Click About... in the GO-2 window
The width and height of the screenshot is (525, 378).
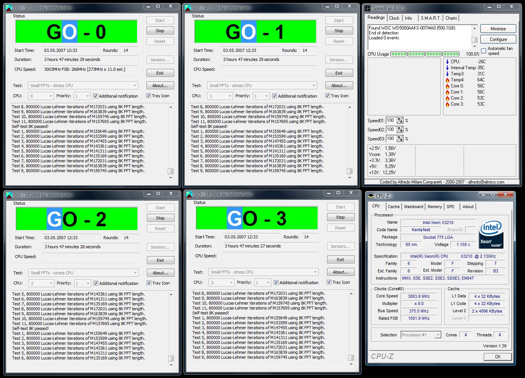(x=160, y=273)
